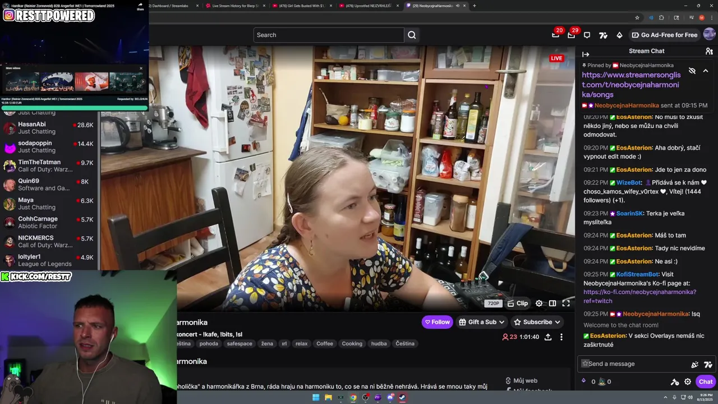The width and height of the screenshot is (718, 404).
Task: Select the safespace tag
Action: pos(240,343)
